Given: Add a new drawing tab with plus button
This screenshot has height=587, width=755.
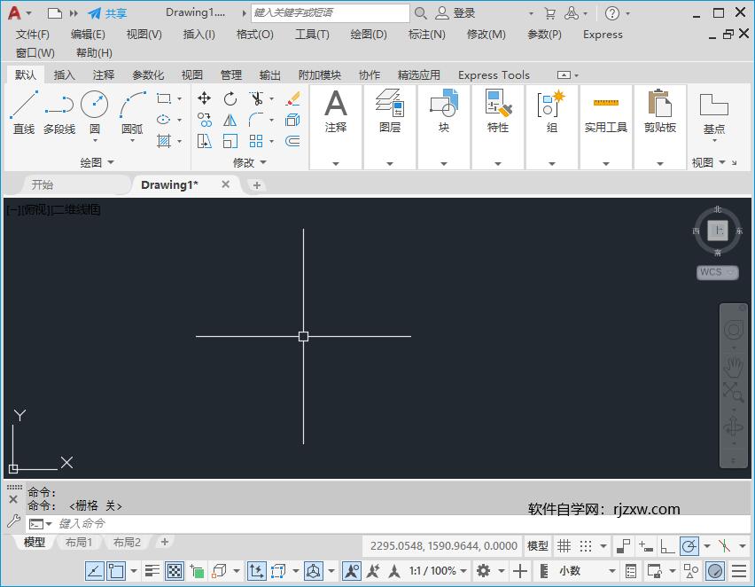Looking at the screenshot, I should [x=257, y=185].
